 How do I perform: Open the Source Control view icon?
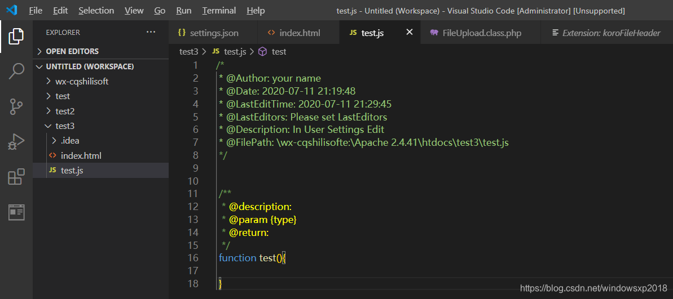click(16, 106)
